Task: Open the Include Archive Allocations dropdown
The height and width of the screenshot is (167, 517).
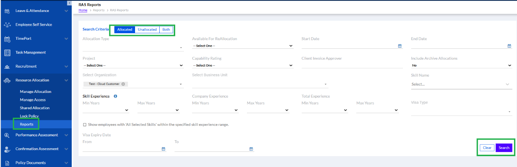Action: pyautogui.click(x=462, y=65)
